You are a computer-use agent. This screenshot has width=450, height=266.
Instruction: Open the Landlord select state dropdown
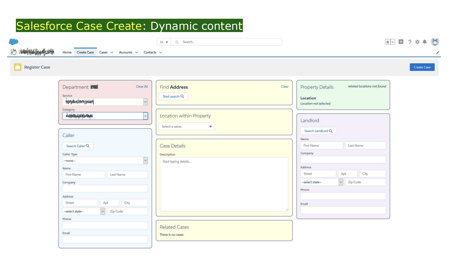(322, 182)
